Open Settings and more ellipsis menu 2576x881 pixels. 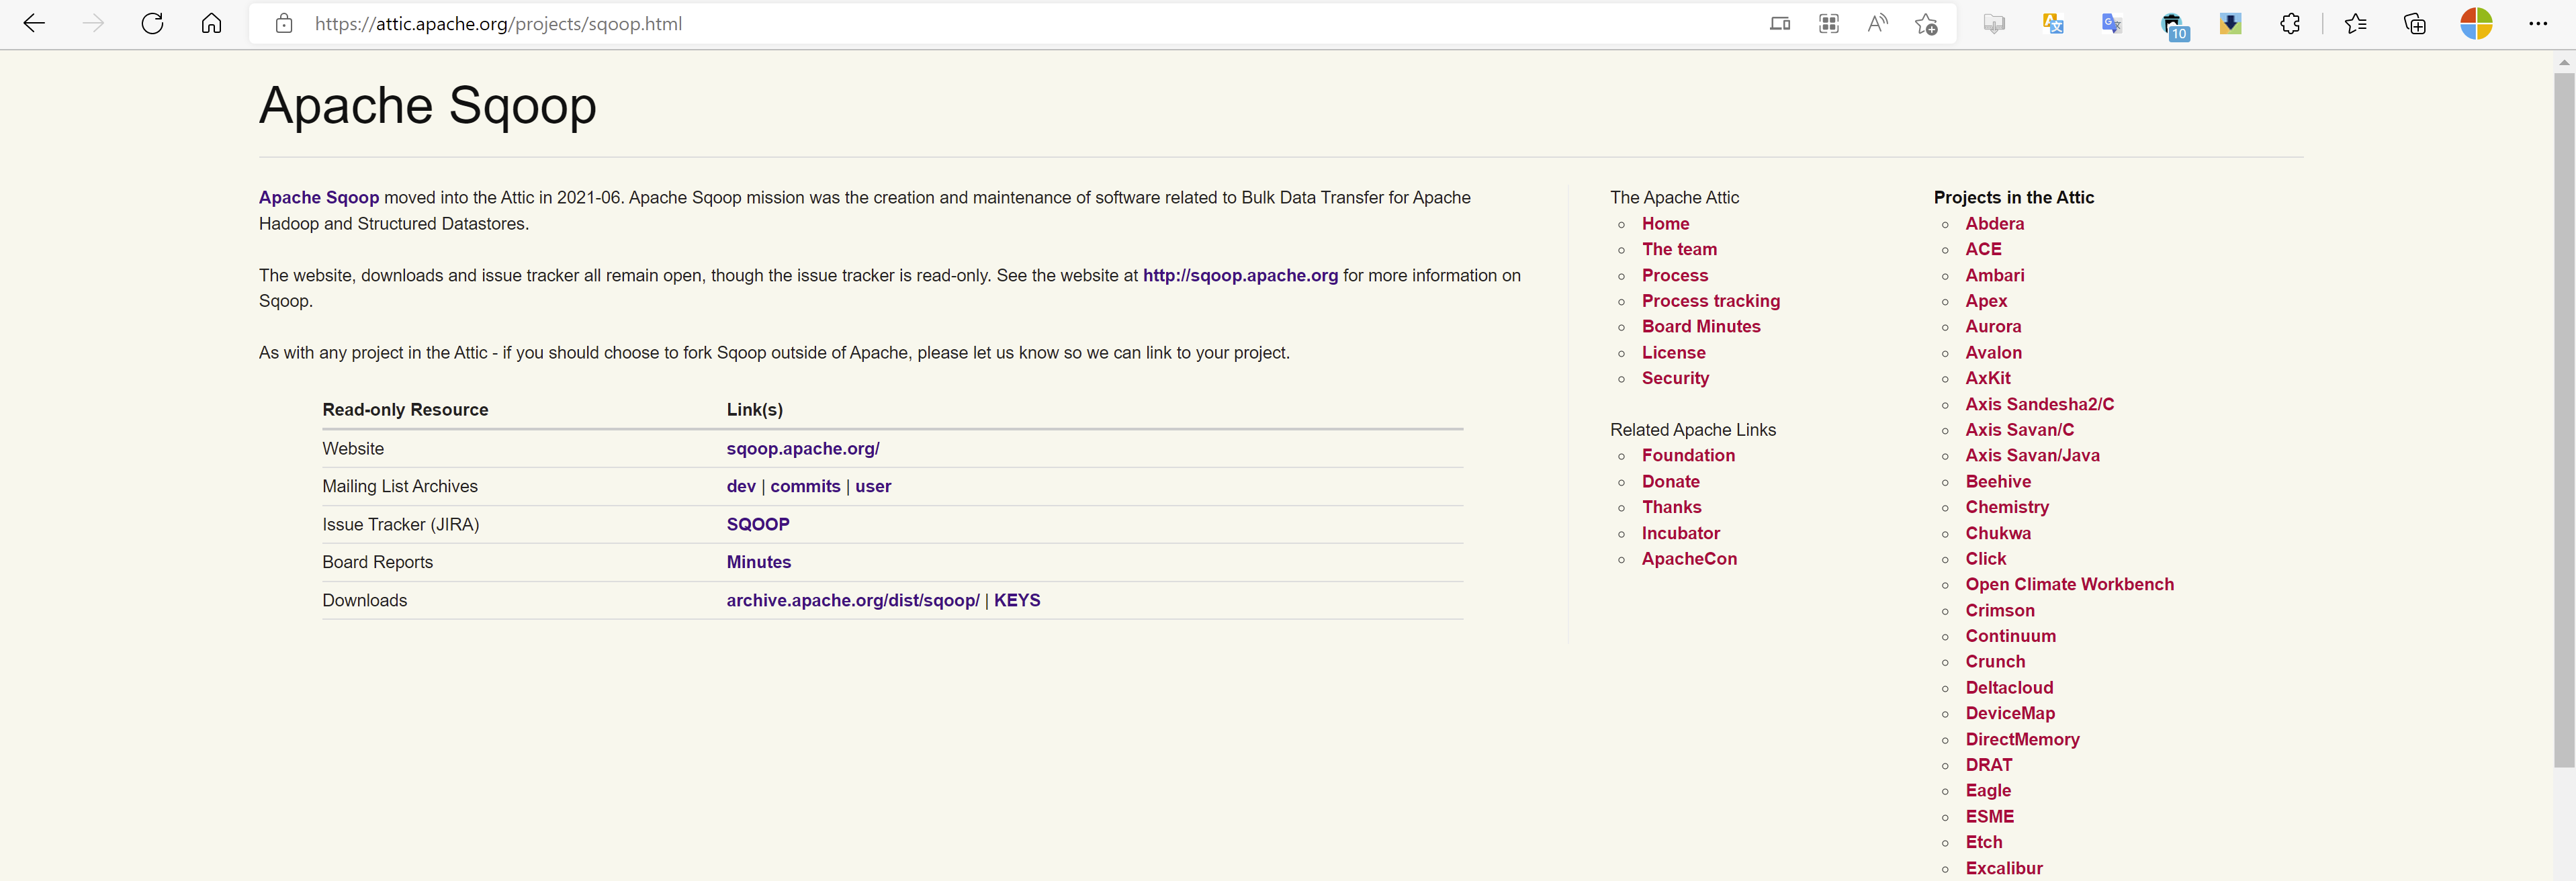pyautogui.click(x=2537, y=24)
